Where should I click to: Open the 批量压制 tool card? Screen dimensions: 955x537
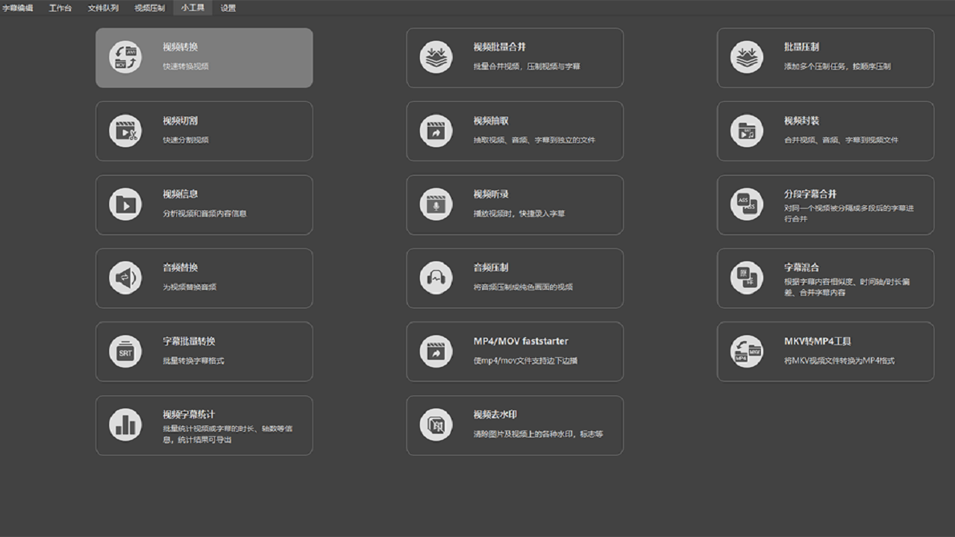click(x=825, y=57)
